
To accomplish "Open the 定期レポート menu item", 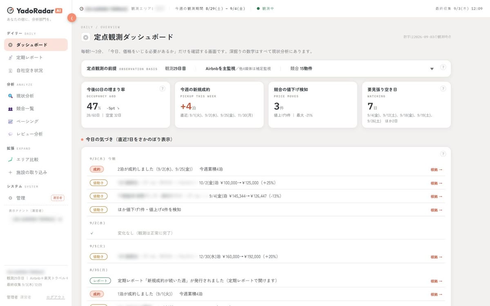I will coord(36,58).
